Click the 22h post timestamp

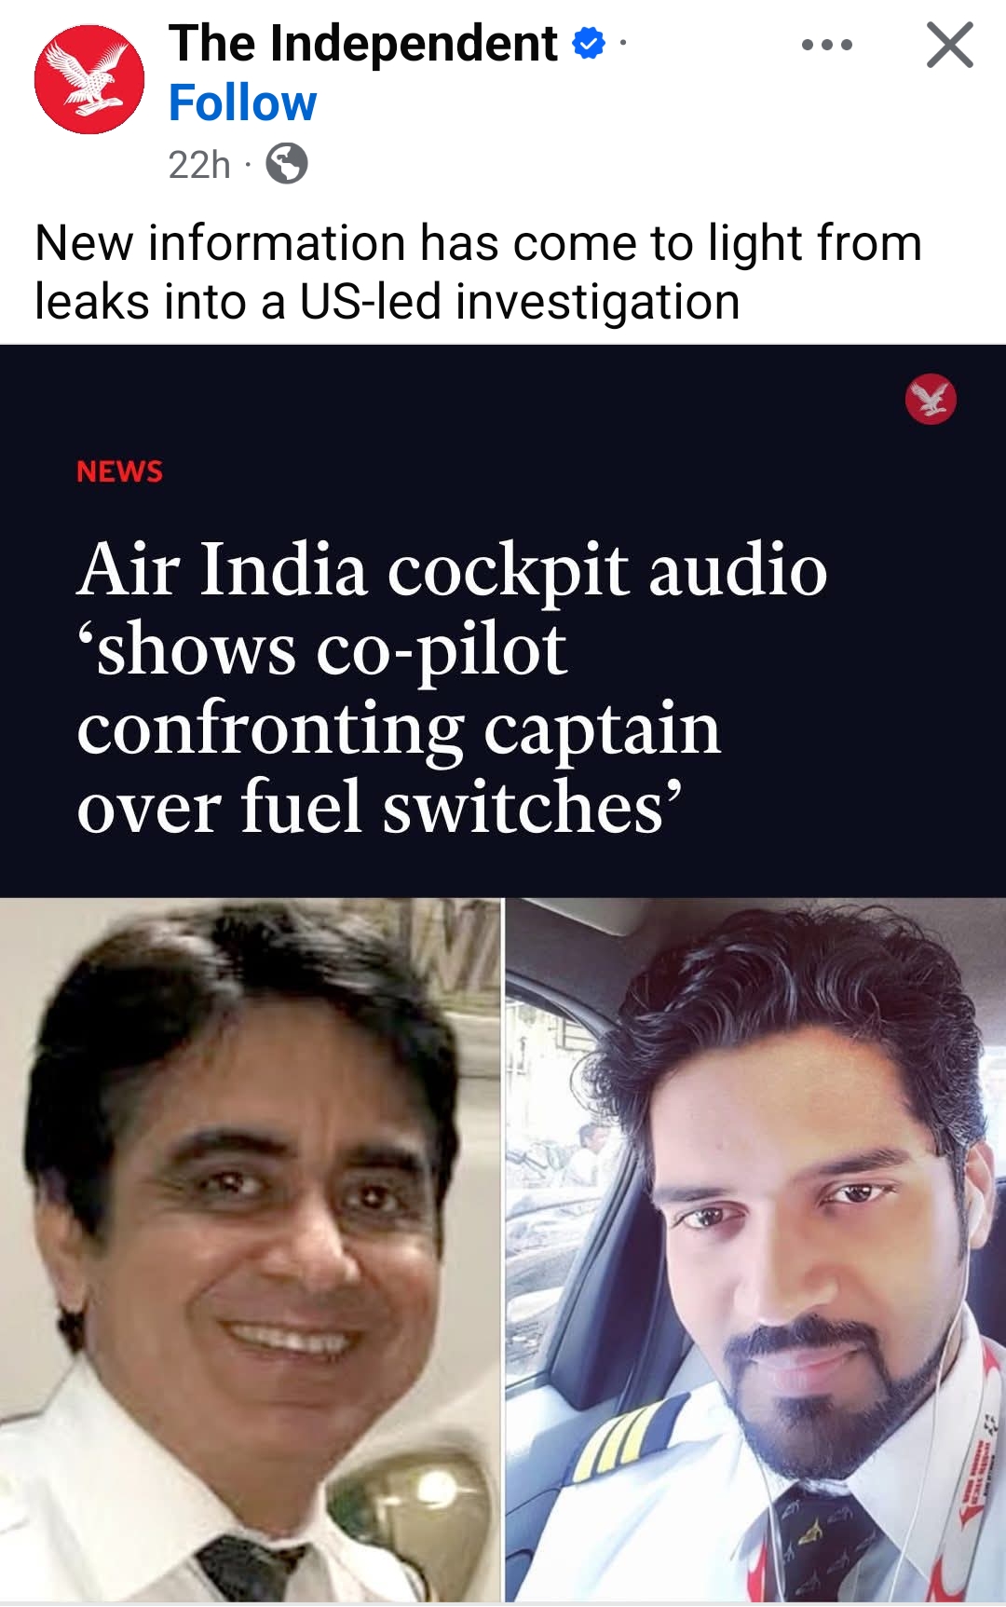tap(199, 165)
